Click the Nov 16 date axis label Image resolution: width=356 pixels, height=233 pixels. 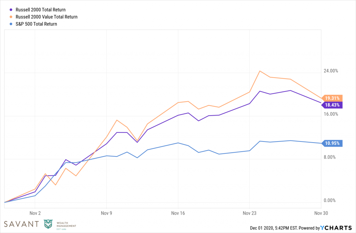point(178,212)
